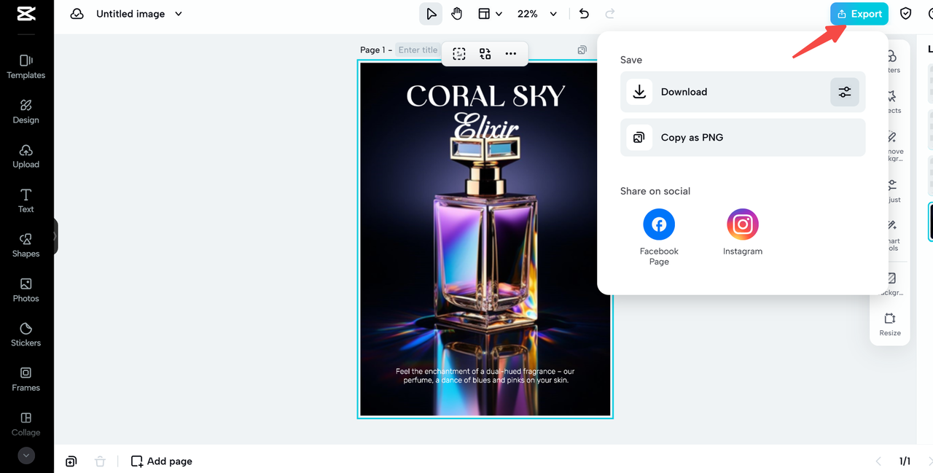Open the Upload panel
This screenshot has height=473, width=933.
pos(26,155)
